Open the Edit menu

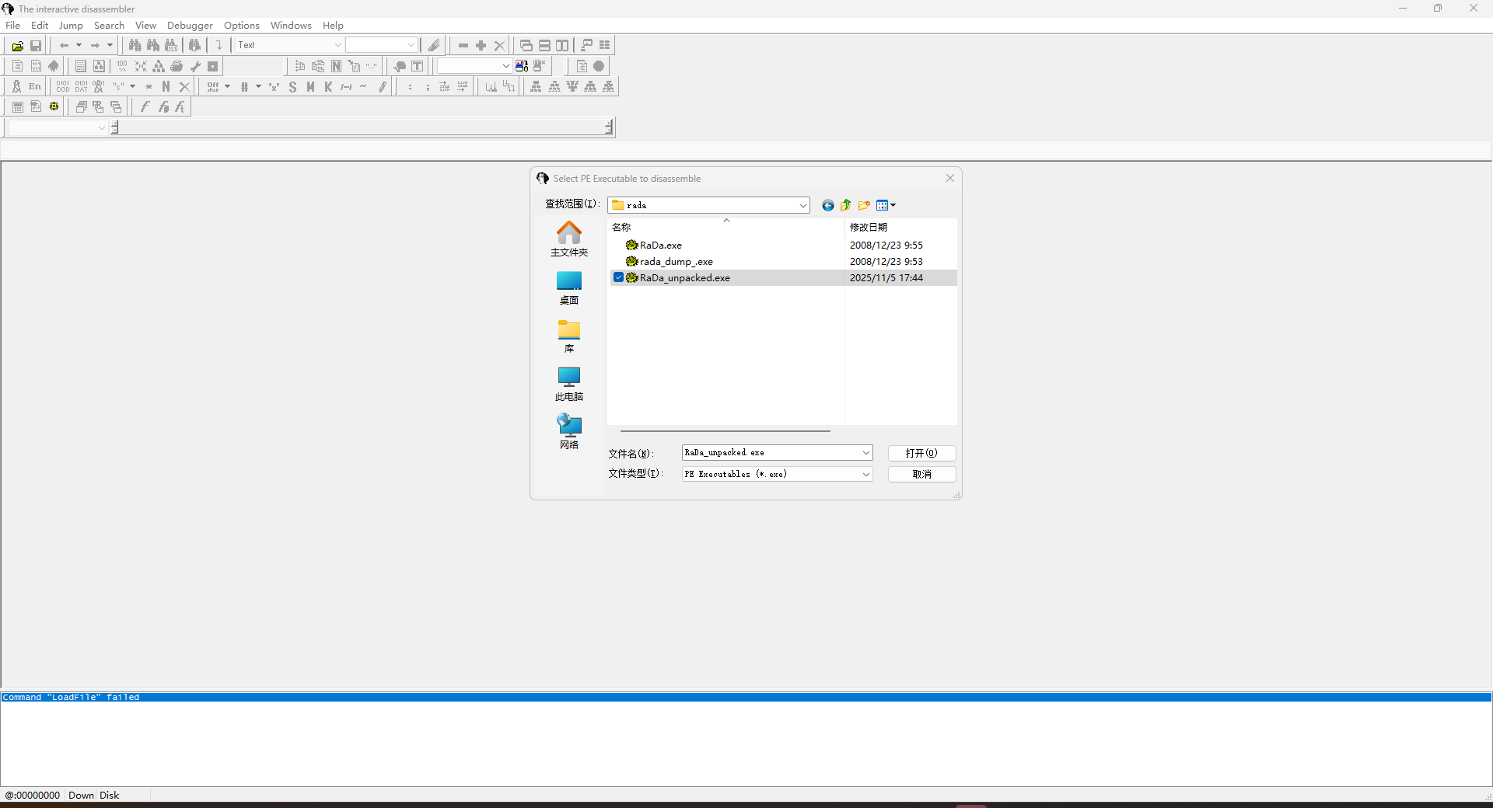point(40,26)
